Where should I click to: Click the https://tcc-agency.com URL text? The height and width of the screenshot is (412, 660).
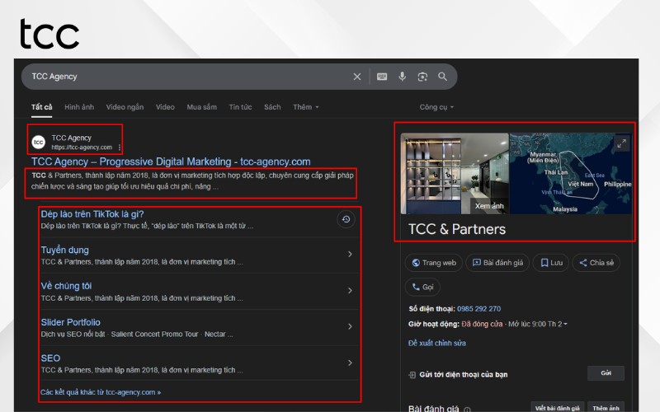click(82, 147)
